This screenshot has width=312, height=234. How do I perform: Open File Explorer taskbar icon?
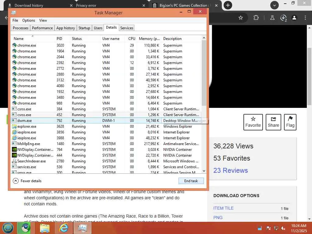pos(44,228)
